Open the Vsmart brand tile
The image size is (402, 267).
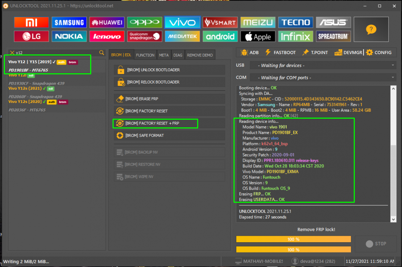tap(220, 23)
